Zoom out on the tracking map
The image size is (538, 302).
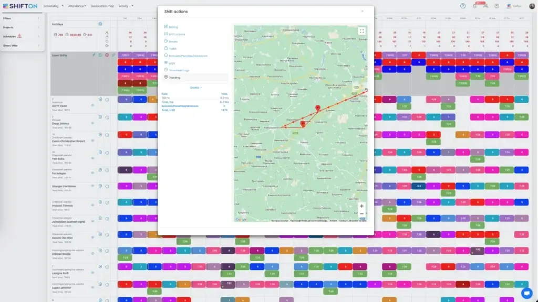point(361,214)
